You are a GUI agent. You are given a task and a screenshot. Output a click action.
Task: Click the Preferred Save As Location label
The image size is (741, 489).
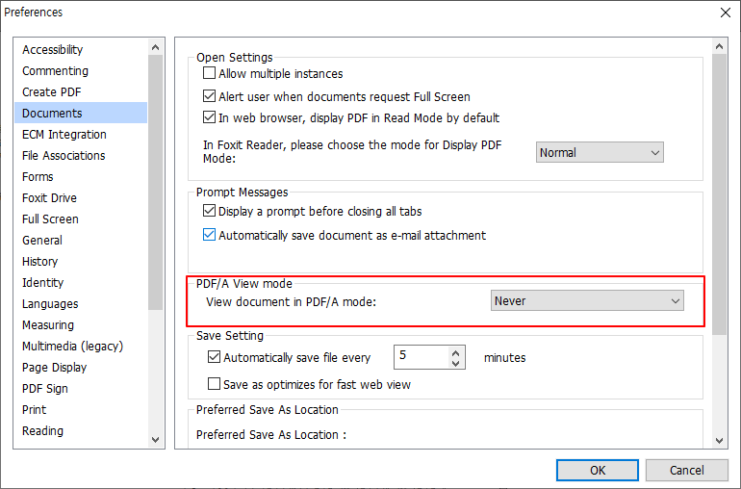270,435
